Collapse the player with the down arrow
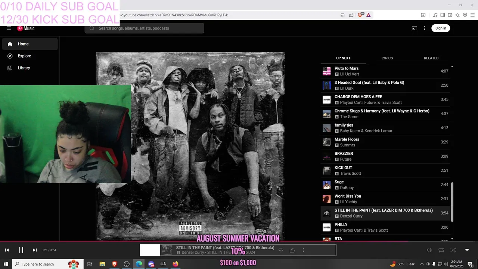Screen dimensions: 478x269 (467, 250)
